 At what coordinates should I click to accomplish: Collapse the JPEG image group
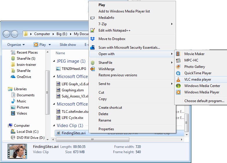54,61
